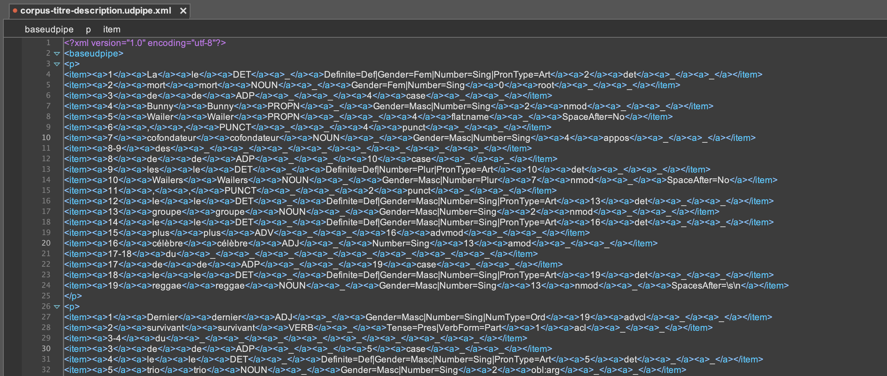
Task: Click the appos relation on line 10
Action: pyautogui.click(x=616, y=138)
